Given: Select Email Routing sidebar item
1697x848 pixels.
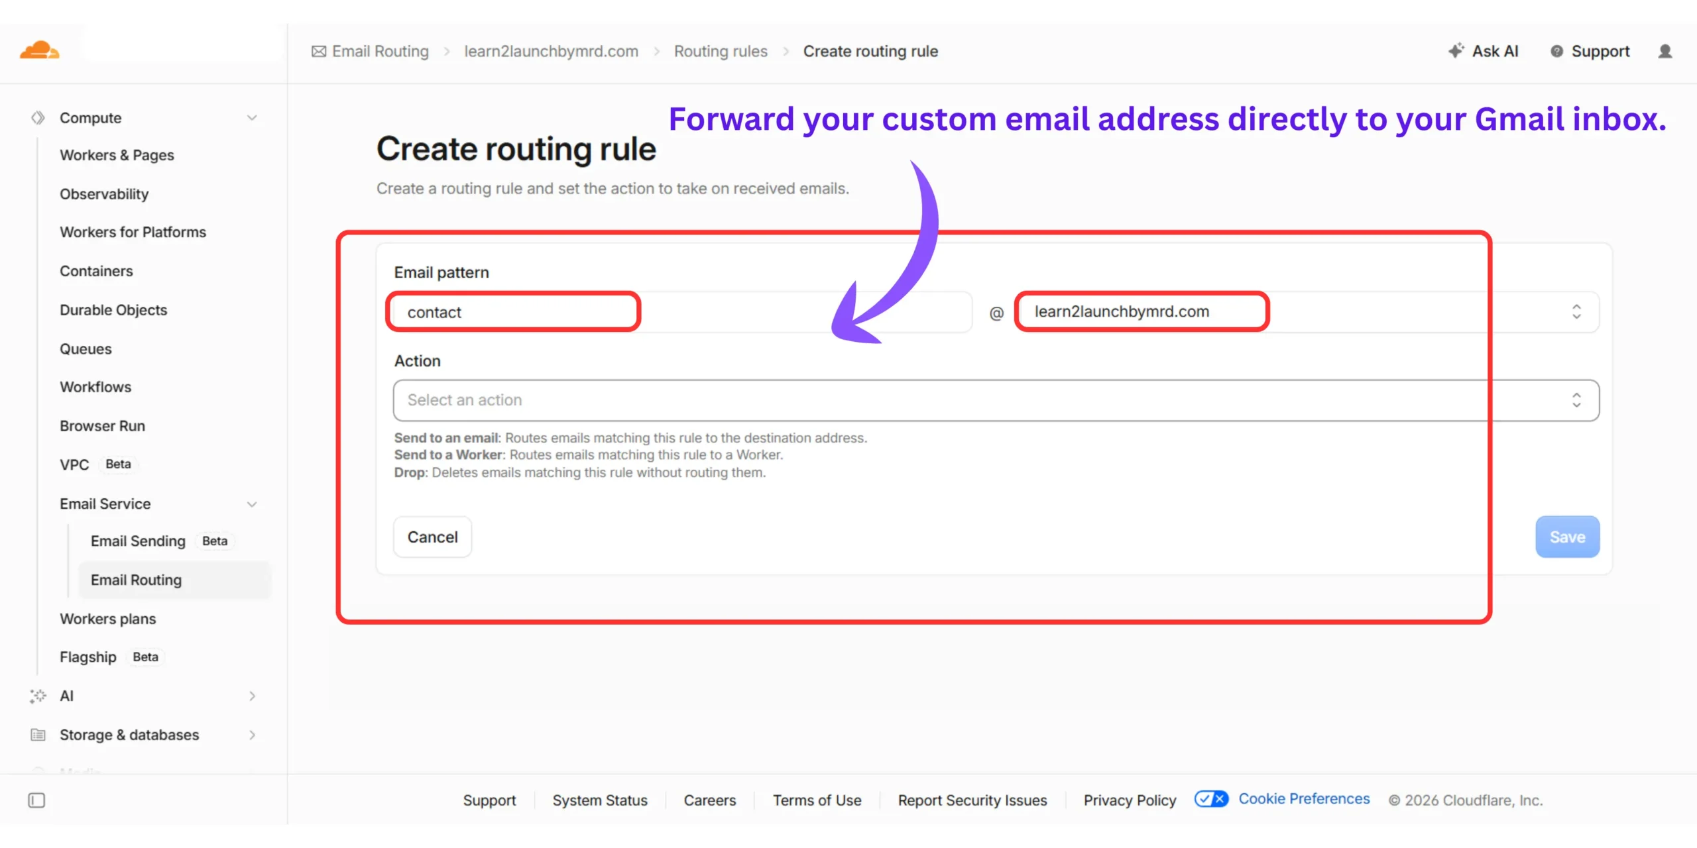Looking at the screenshot, I should (175, 580).
